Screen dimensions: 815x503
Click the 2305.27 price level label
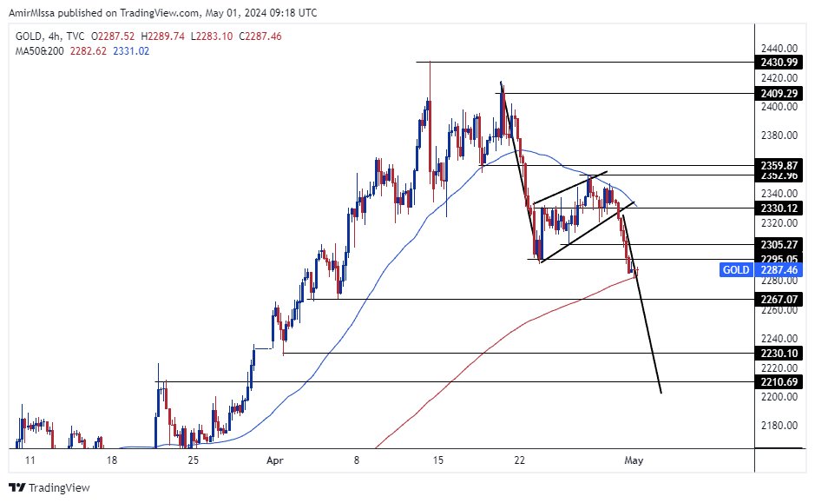tap(777, 245)
